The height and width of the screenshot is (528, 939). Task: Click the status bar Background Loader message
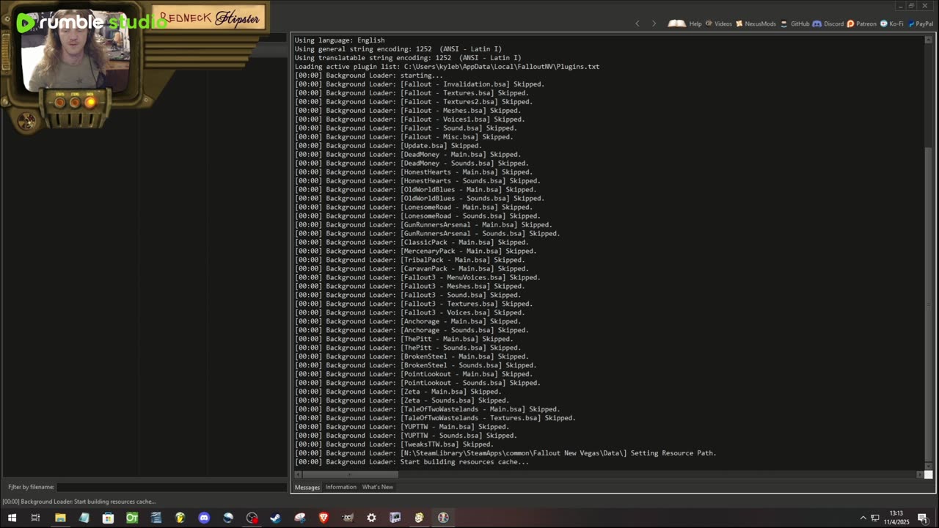tap(79, 502)
